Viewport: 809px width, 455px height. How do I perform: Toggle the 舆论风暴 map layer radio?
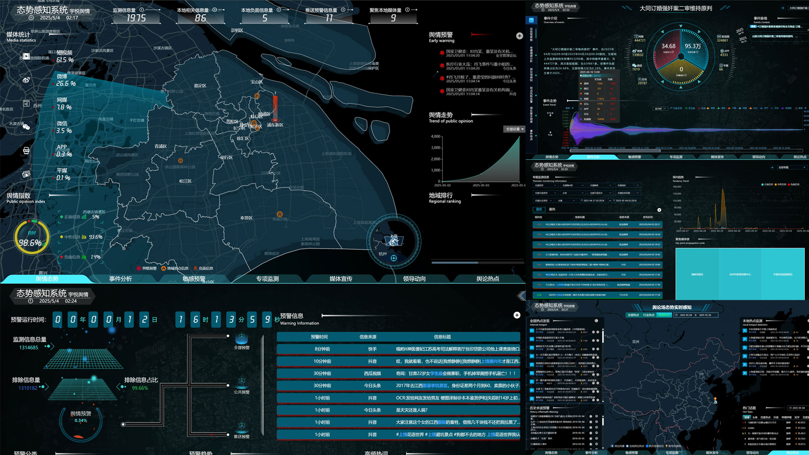(612, 446)
